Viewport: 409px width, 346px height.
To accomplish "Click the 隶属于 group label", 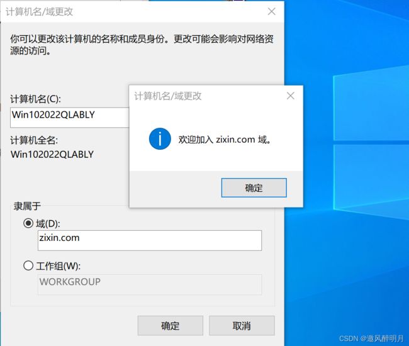I will 27,206.
